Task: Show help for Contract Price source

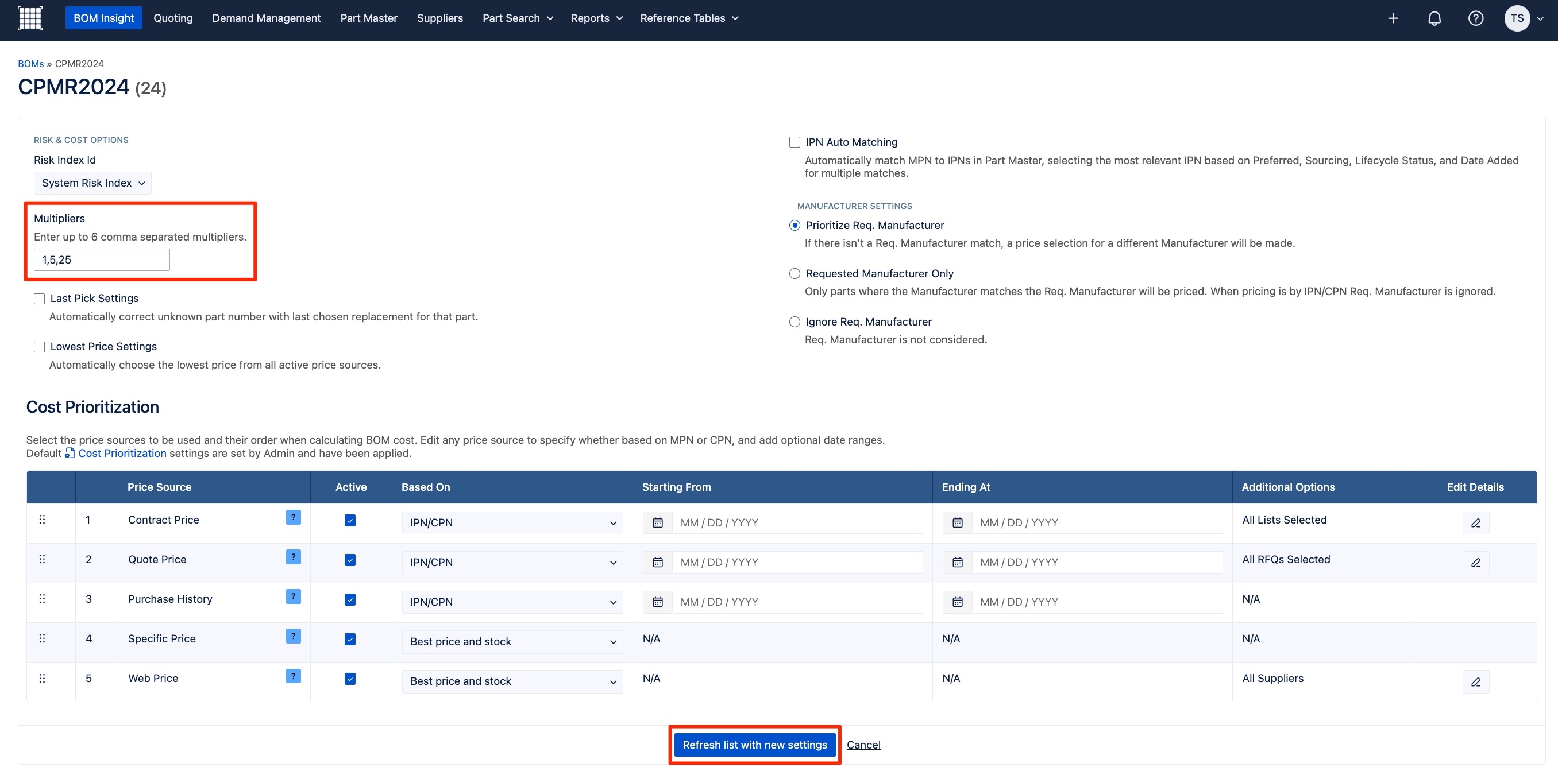Action: (294, 517)
